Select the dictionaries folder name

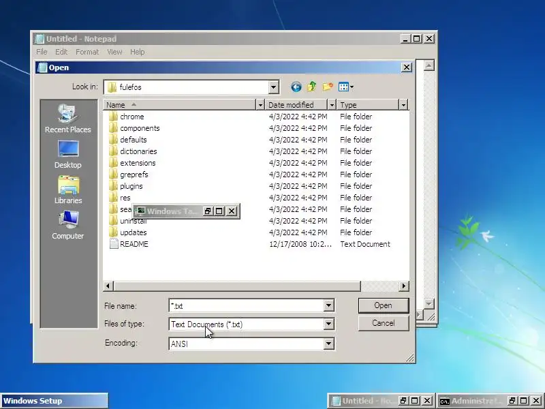click(138, 151)
